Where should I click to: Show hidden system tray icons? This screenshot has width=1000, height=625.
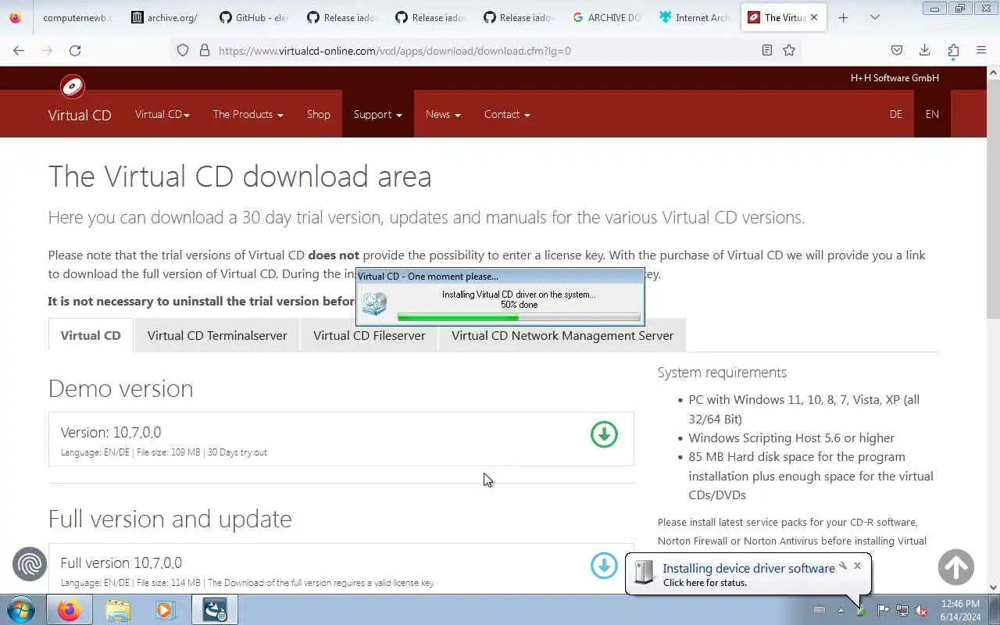click(x=841, y=610)
